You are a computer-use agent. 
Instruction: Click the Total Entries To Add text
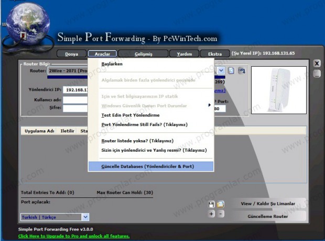tap(48, 192)
